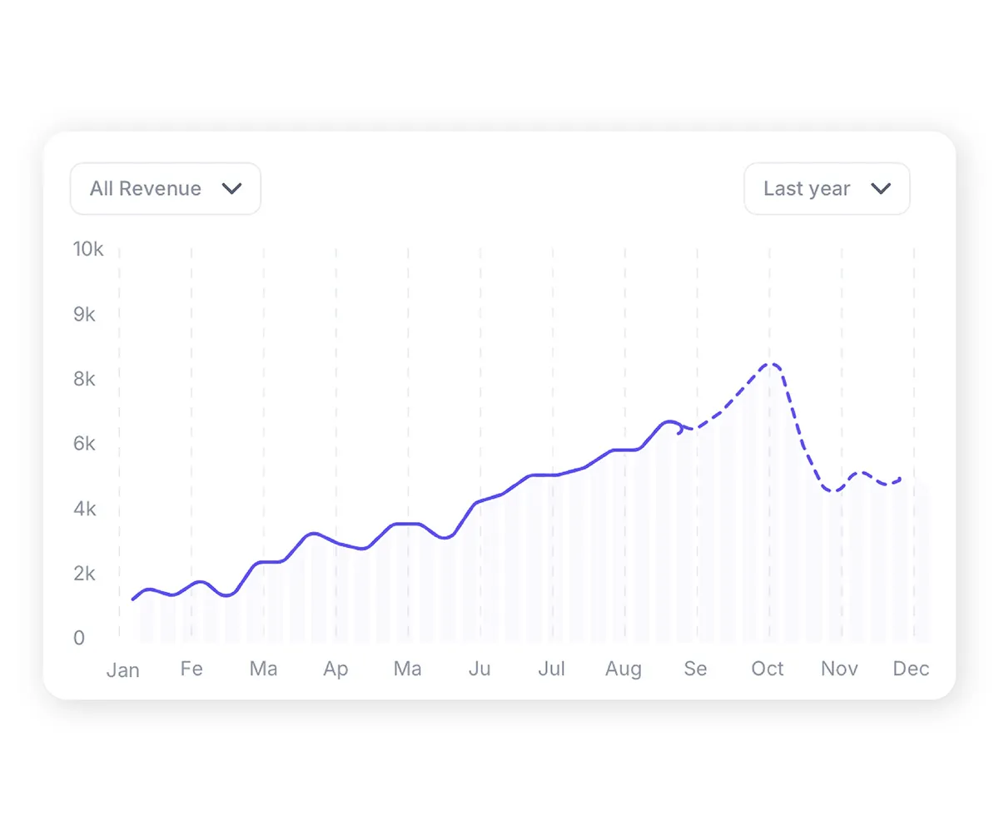Open the All Revenue dropdown

pyautogui.click(x=165, y=188)
